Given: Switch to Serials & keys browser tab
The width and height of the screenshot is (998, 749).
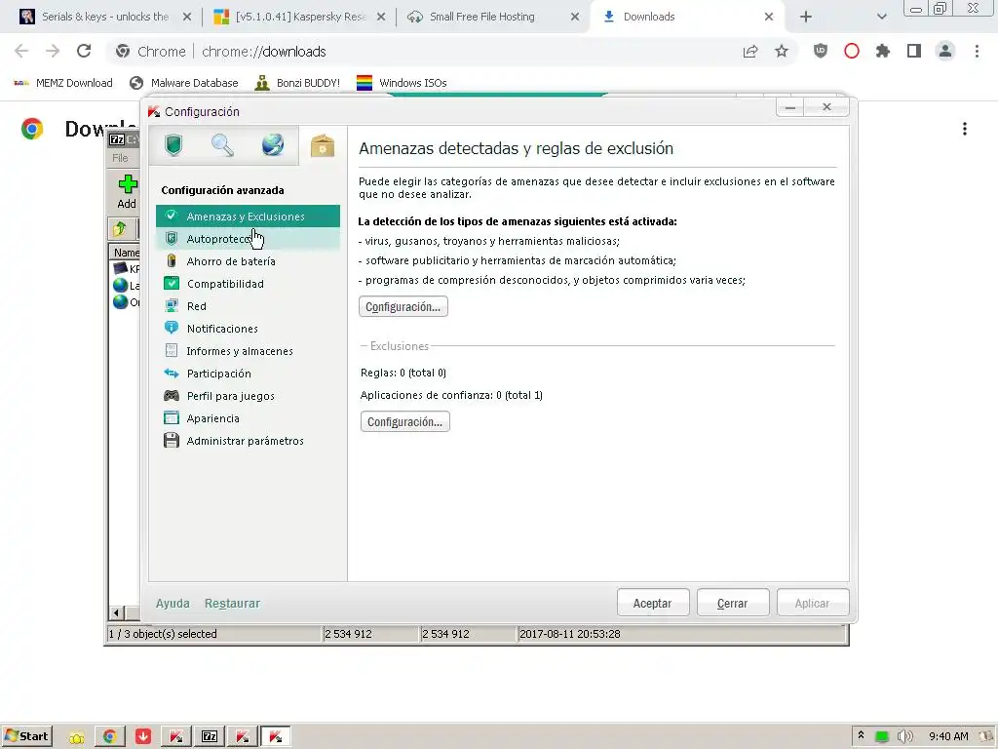Looking at the screenshot, I should click(105, 17).
